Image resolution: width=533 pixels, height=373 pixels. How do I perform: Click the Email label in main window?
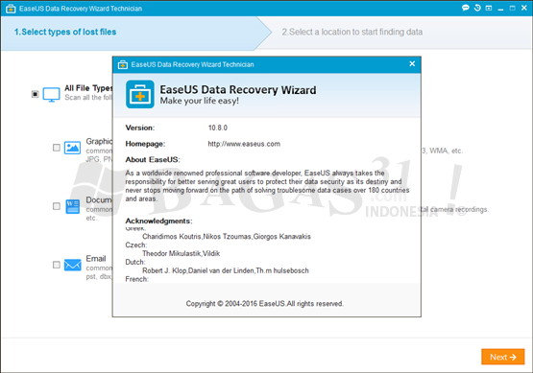[96, 259]
